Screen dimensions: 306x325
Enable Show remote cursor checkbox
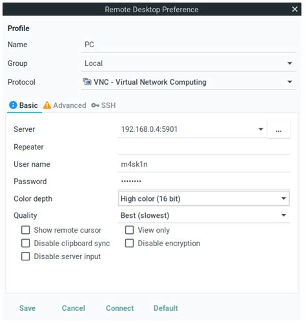[26, 230]
